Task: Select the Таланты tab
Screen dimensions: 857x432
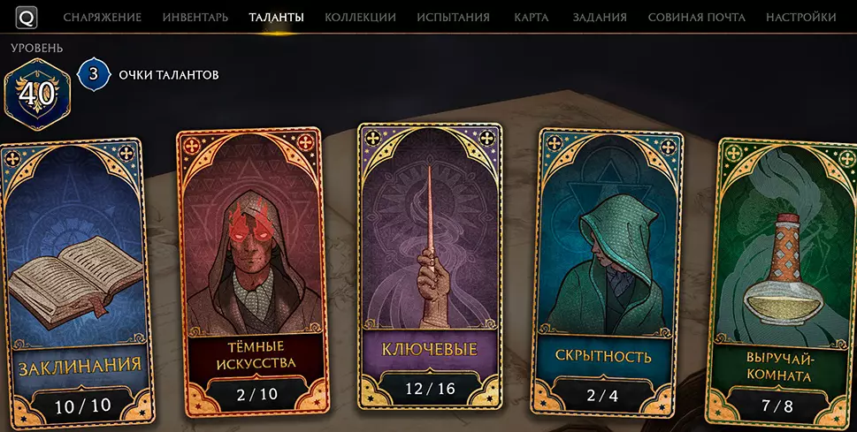Action: [277, 18]
